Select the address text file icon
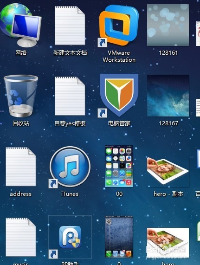Screen dimensions: 200x265 click(20, 167)
